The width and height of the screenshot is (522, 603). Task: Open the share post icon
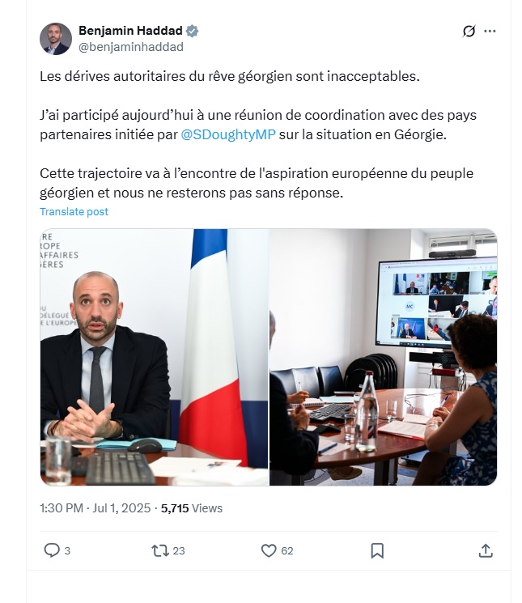[486, 550]
